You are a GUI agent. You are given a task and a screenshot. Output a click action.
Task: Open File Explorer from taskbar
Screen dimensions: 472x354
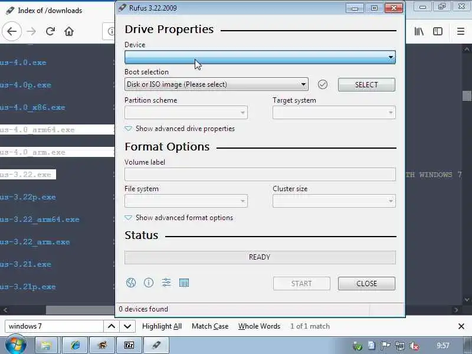(x=46, y=345)
